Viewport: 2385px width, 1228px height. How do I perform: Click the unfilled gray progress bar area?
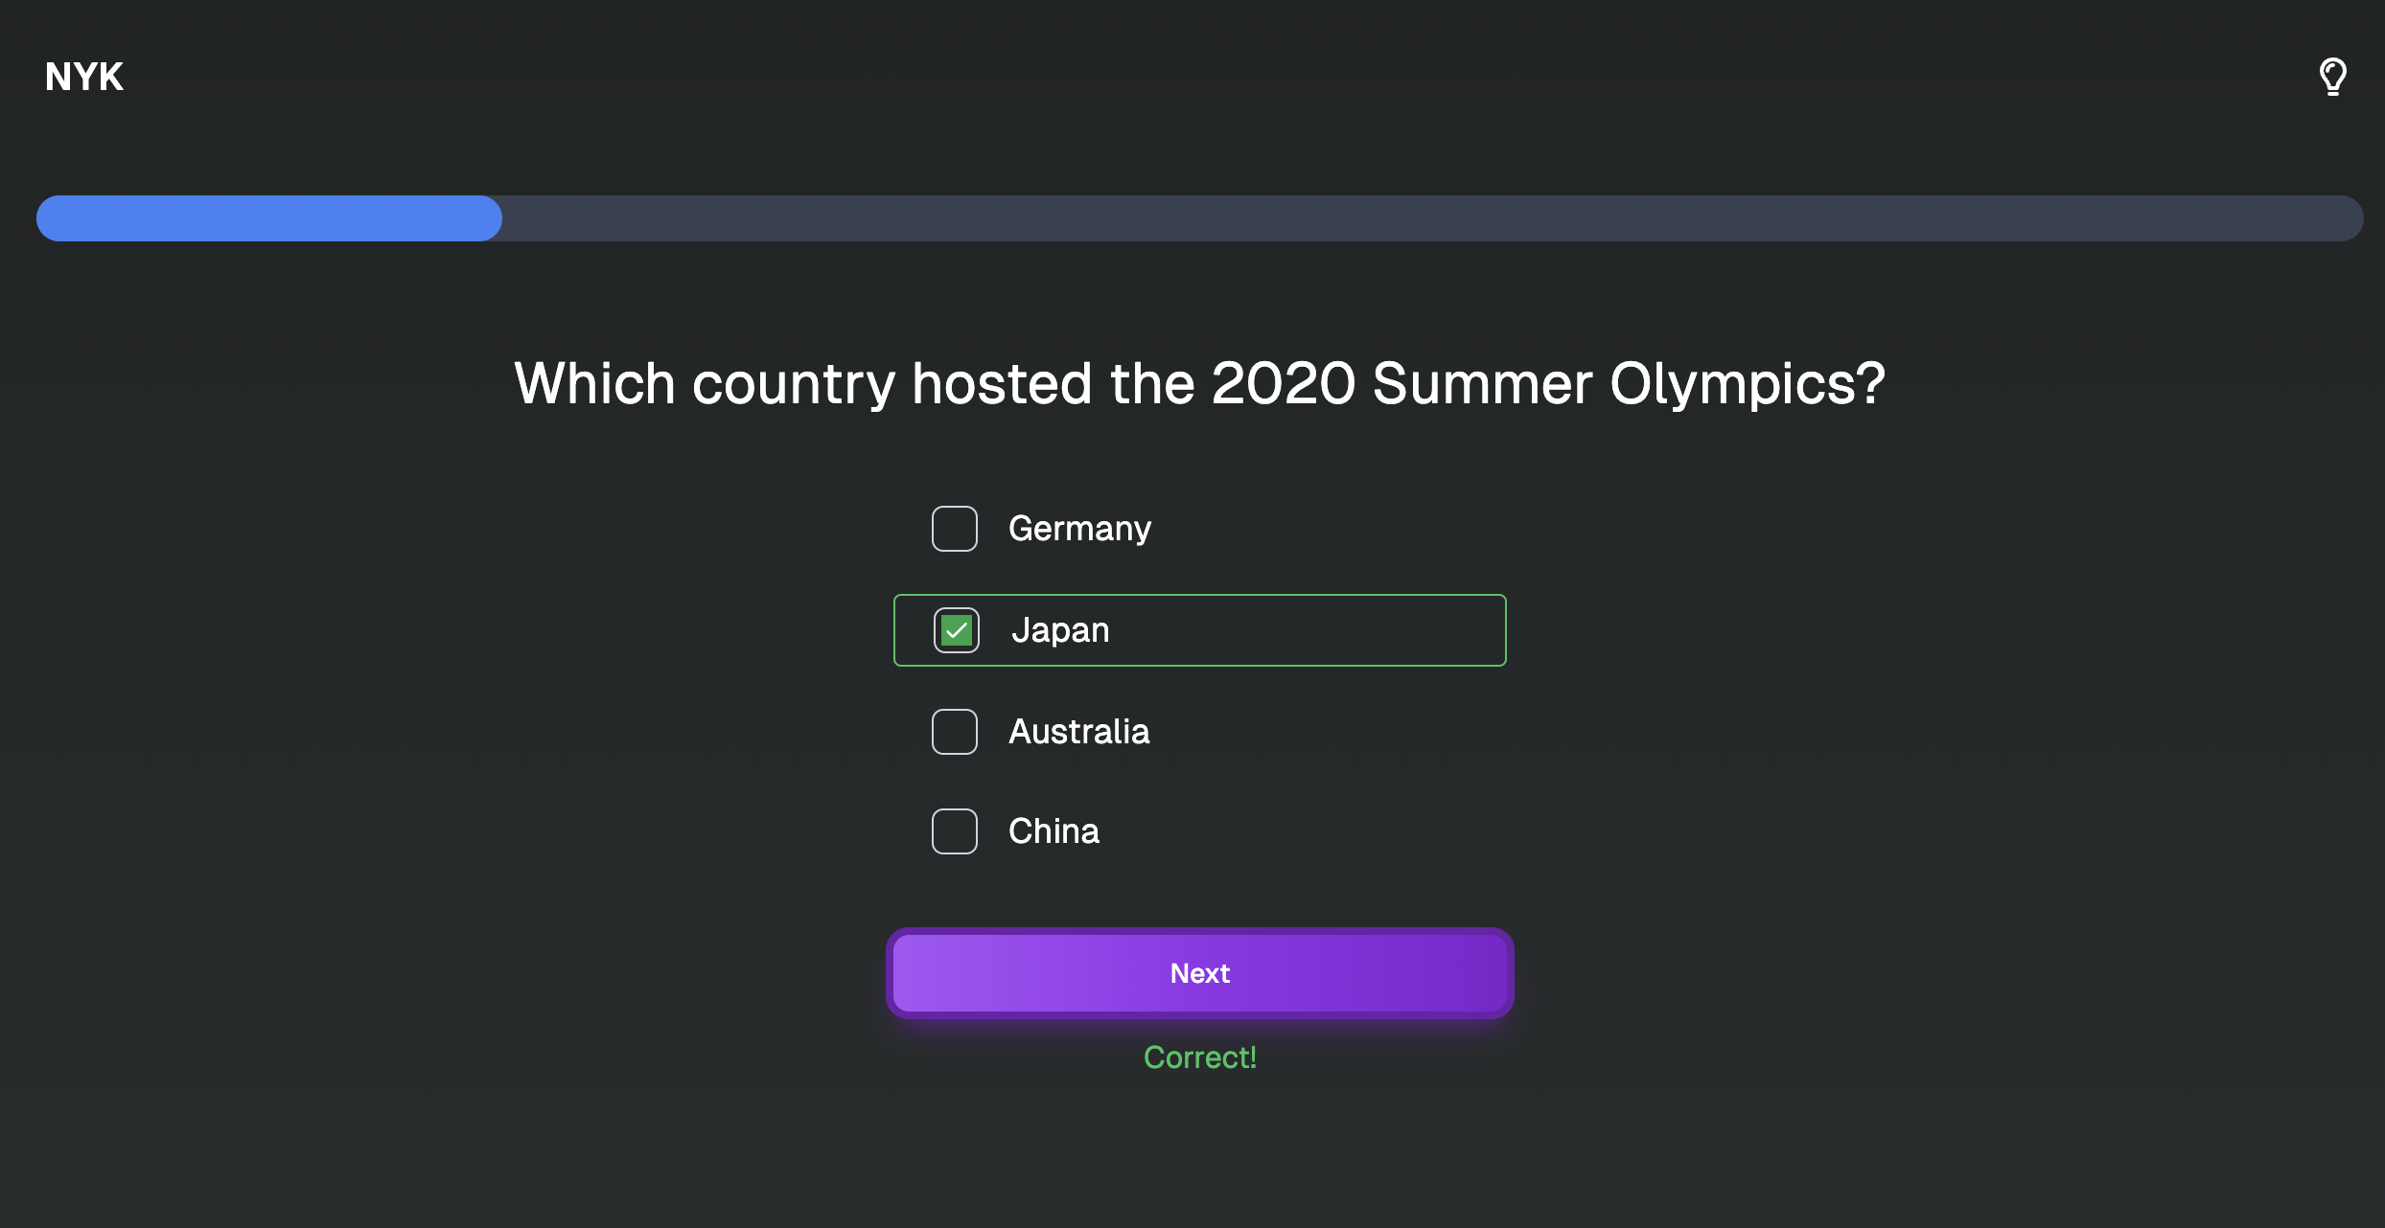click(1433, 218)
